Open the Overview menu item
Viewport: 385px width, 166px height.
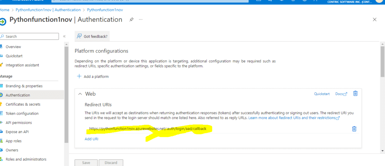pyautogui.click(x=13, y=47)
